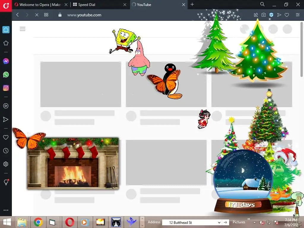304x228 pixels.
Task: Click the fireplace desktop widget
Action: tap(73, 164)
